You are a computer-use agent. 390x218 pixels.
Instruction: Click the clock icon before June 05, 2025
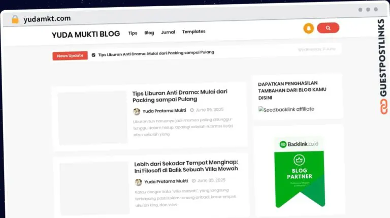click(x=194, y=181)
